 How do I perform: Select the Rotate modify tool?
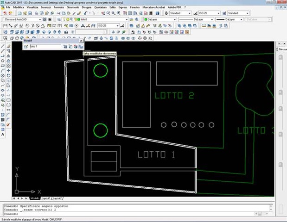click(x=9, y=75)
